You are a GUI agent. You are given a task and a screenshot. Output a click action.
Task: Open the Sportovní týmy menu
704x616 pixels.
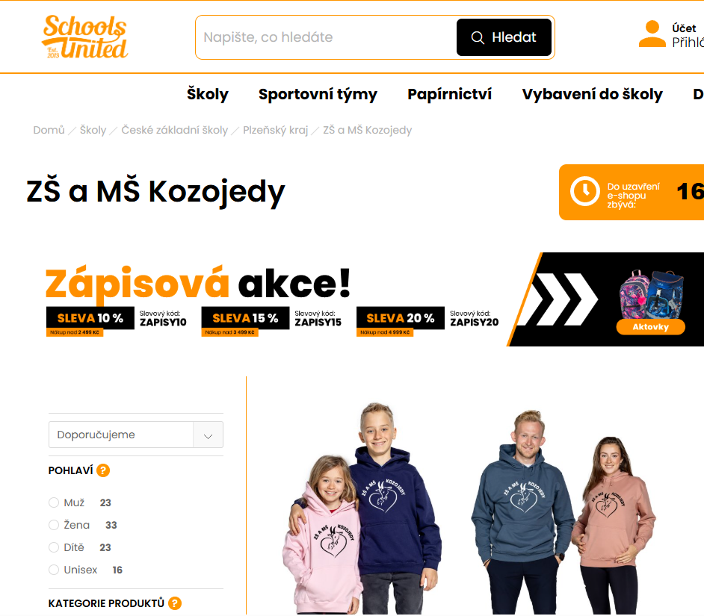coord(318,94)
